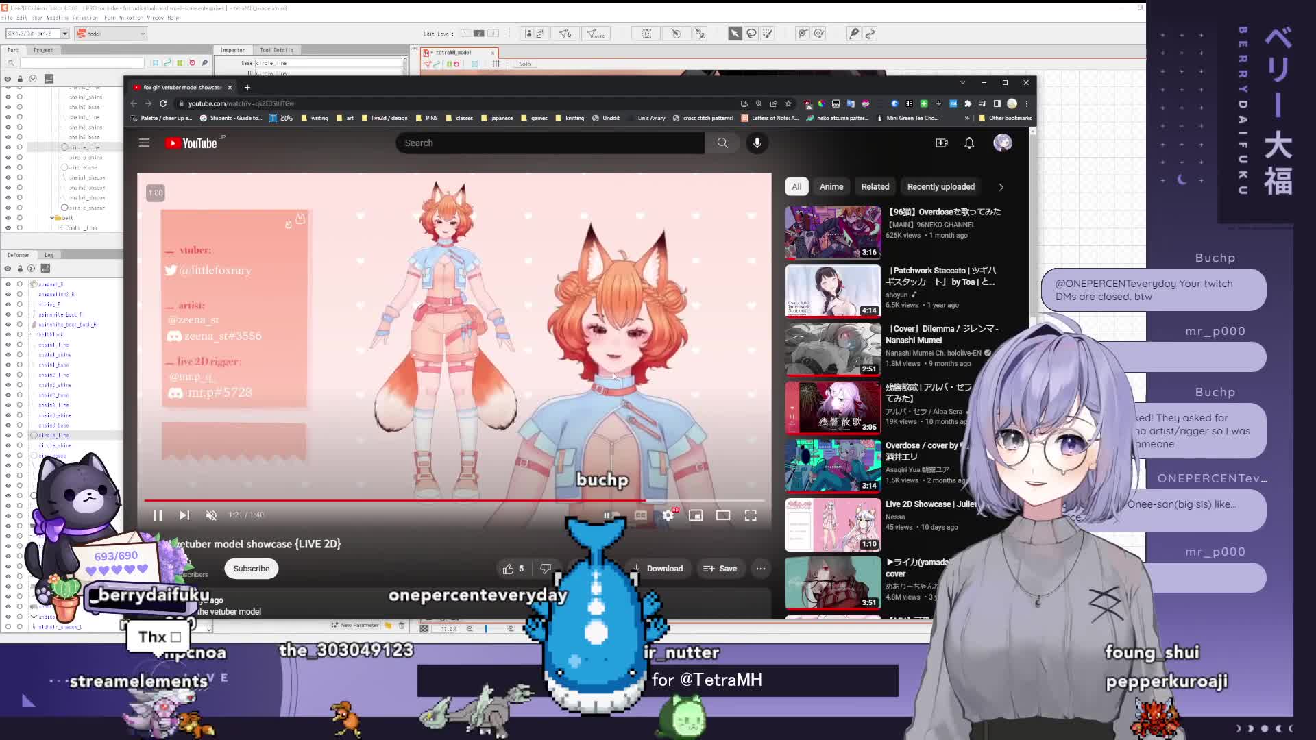Seek using the red video progress bar
1316x740 pixels.
tap(454, 500)
